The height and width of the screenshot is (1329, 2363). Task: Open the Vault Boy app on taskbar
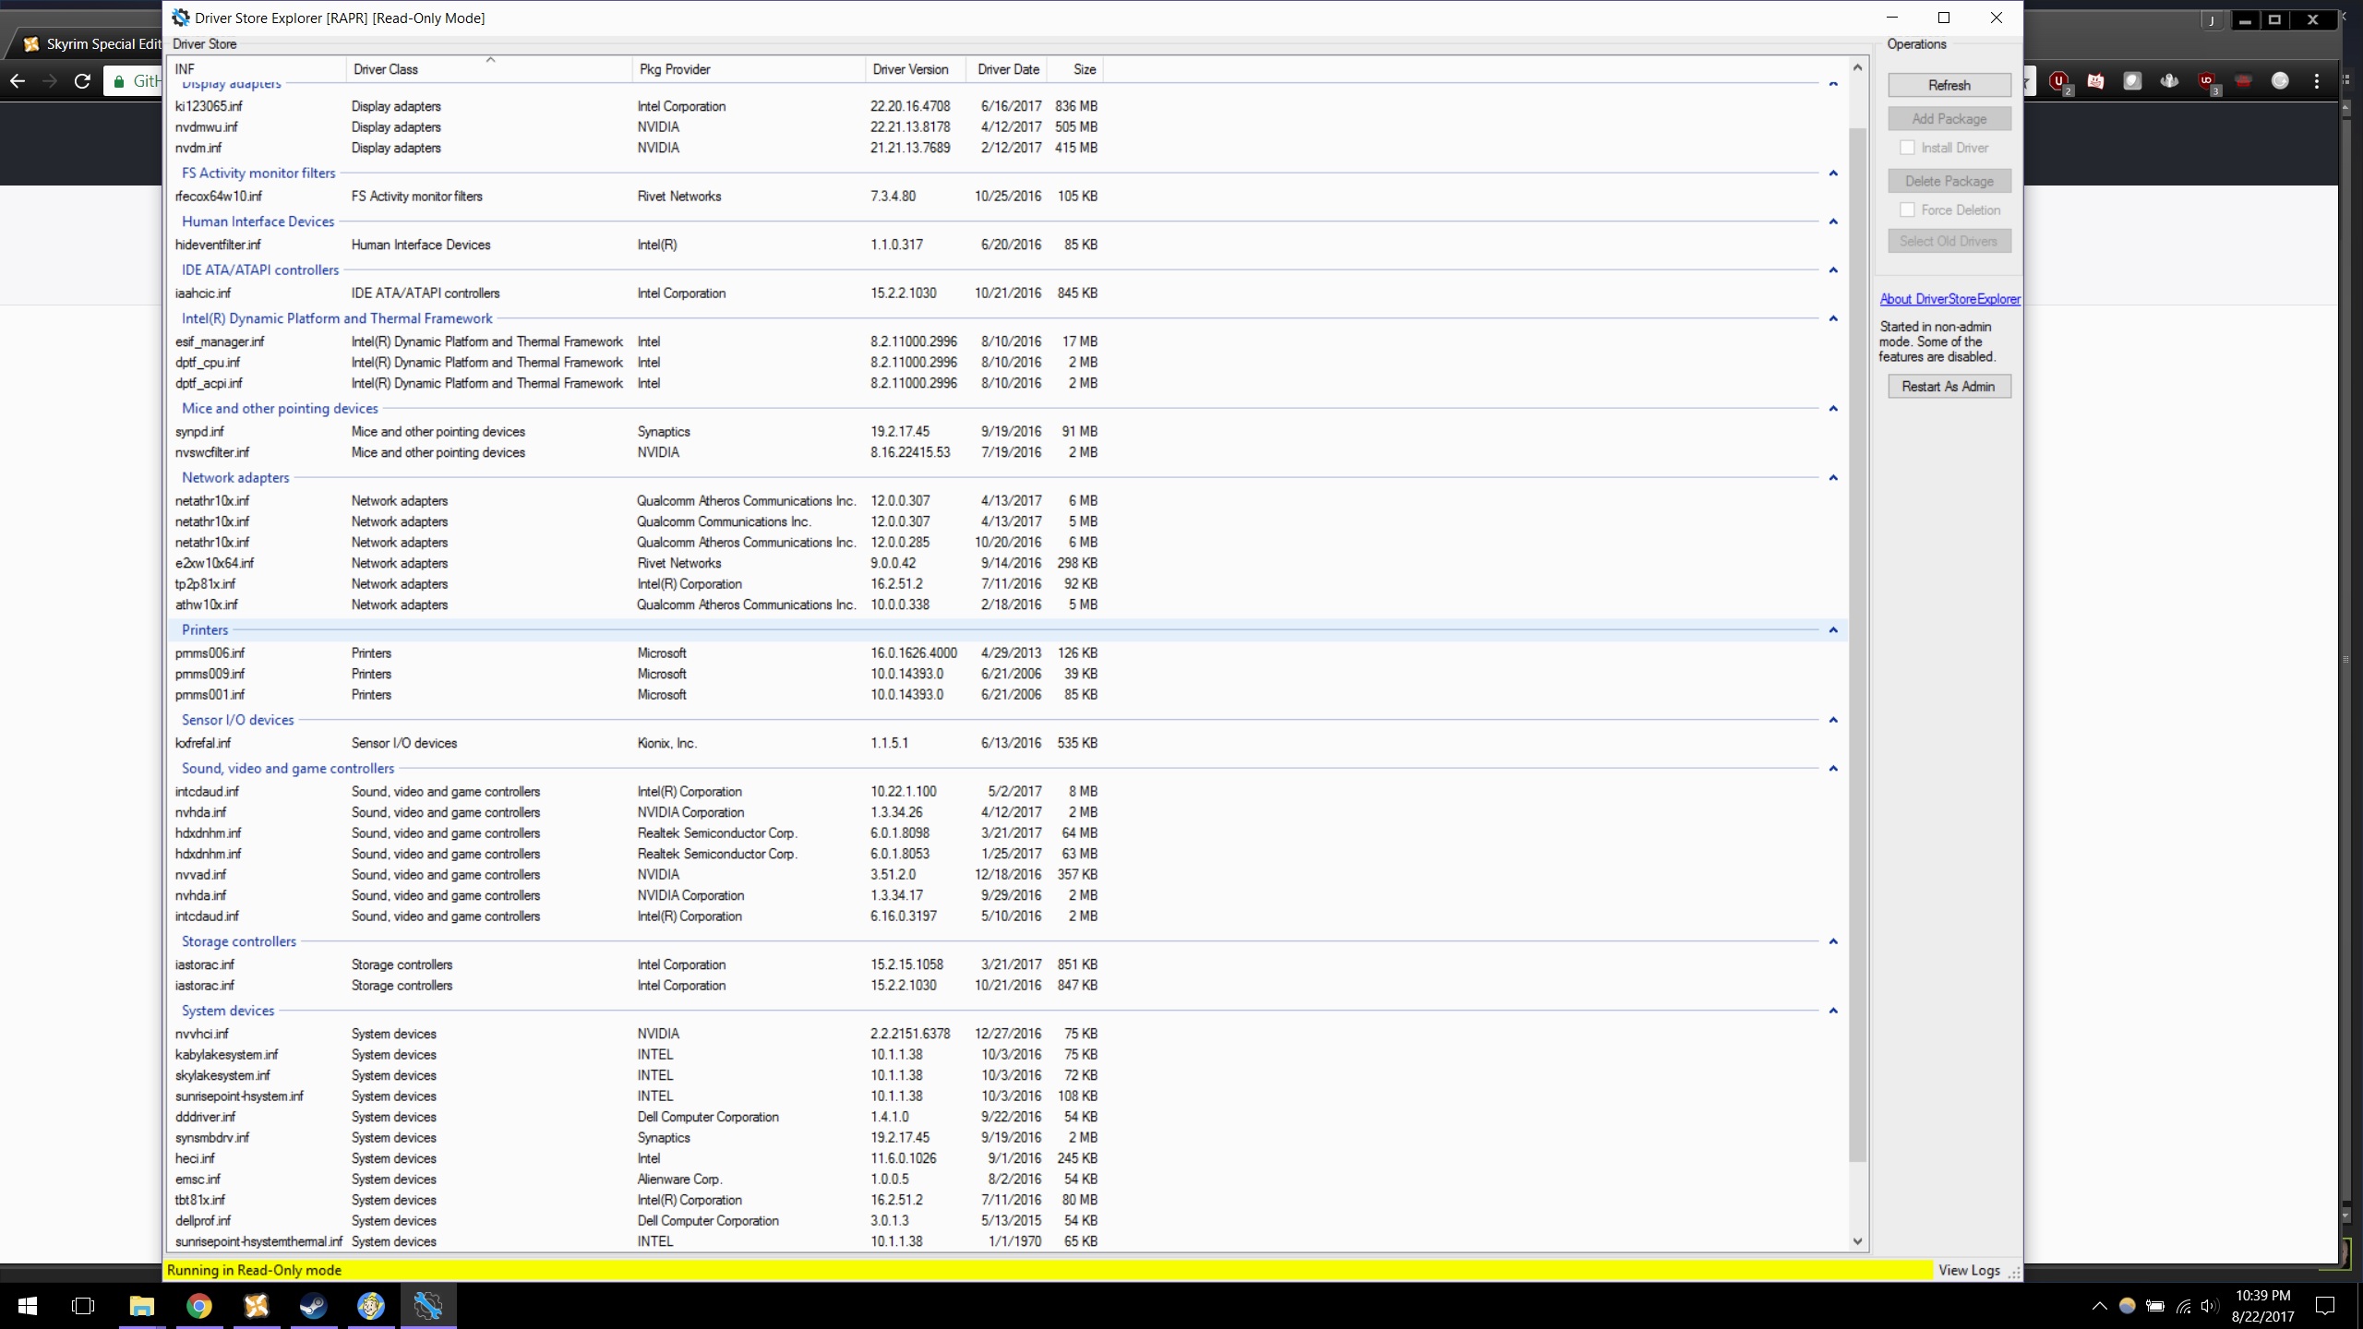(371, 1306)
